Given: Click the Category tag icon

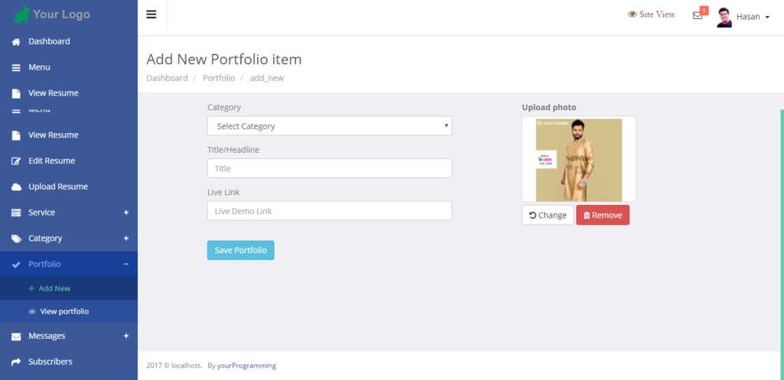Looking at the screenshot, I should [16, 239].
